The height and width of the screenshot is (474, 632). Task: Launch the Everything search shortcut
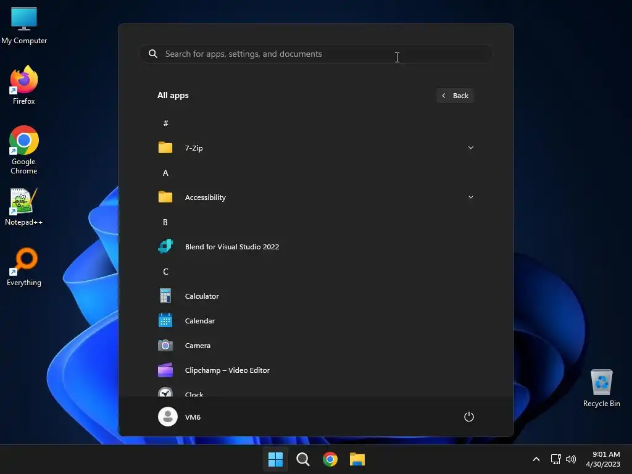pos(24,267)
